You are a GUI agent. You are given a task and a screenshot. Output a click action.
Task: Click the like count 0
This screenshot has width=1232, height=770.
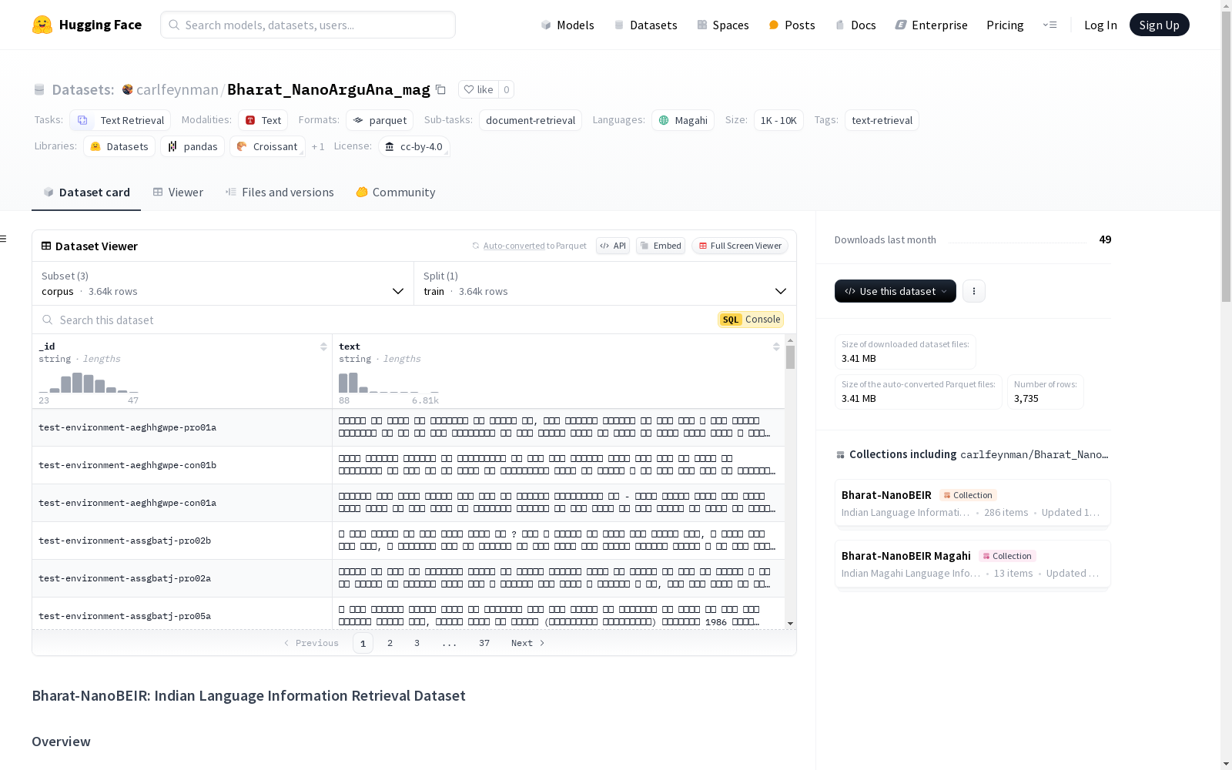[506, 89]
